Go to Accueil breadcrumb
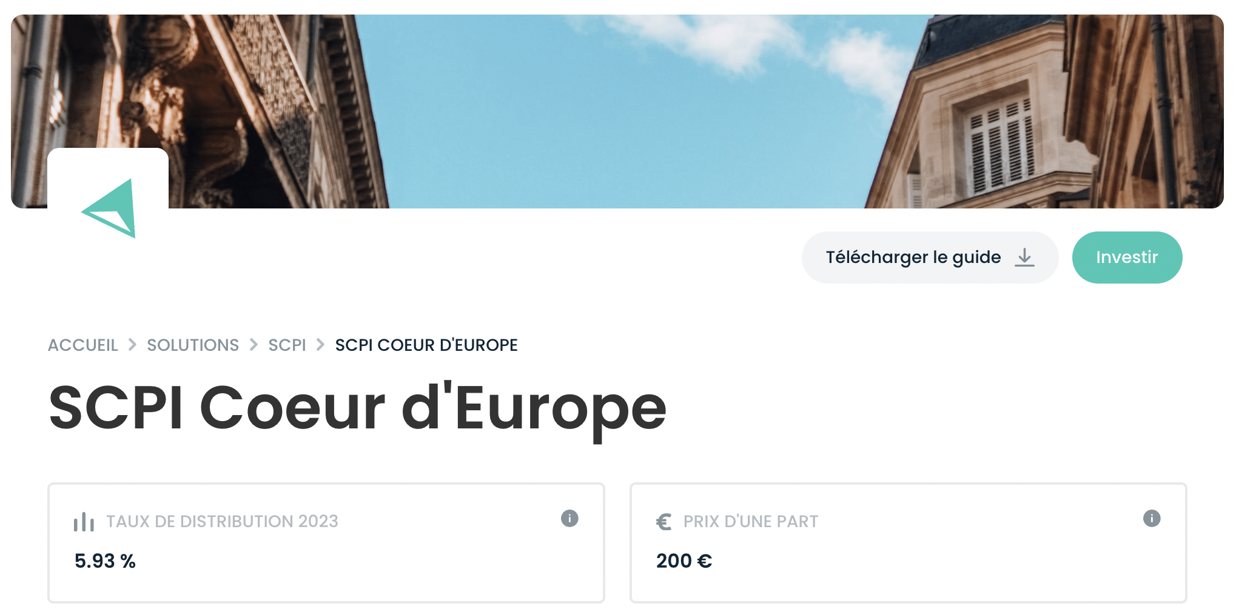Image resolution: width=1236 pixels, height=612 pixels. tap(83, 345)
